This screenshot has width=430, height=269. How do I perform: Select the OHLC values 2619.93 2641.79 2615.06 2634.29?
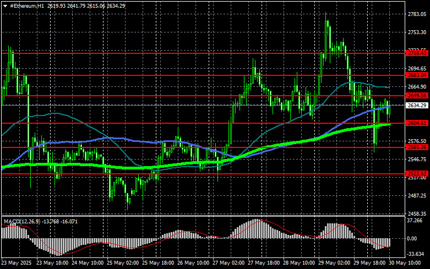(86, 6)
